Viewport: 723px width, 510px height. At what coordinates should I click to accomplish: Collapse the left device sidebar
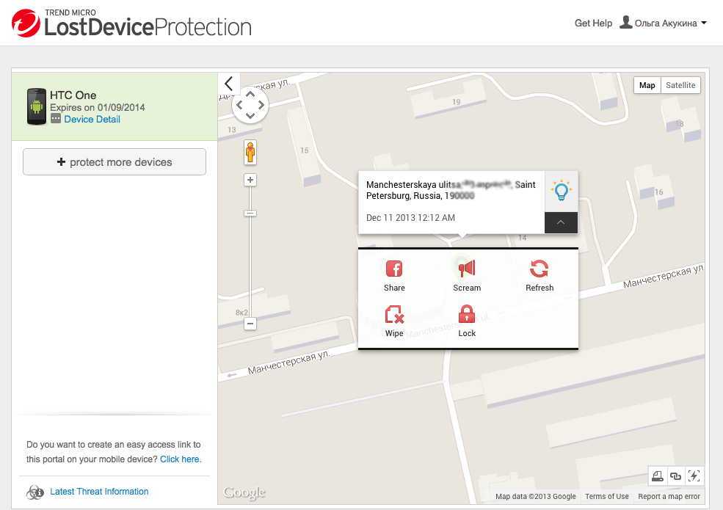229,84
